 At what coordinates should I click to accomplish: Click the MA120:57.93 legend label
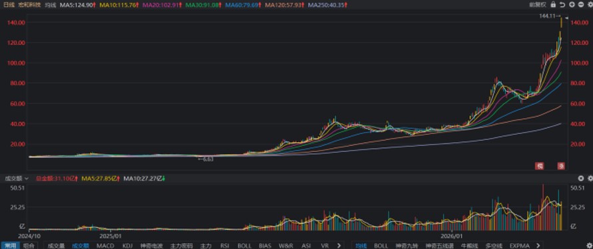coord(284,5)
